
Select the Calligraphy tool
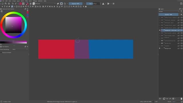(x=9, y=7)
